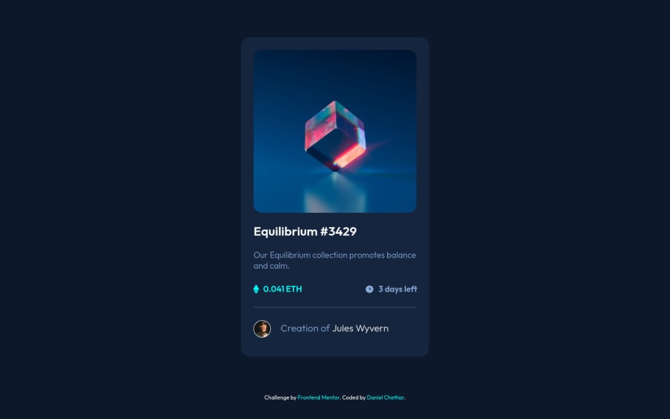Select the Jules Wyvern avatar picture
Viewport: 670px width, 419px height.
point(262,329)
